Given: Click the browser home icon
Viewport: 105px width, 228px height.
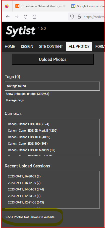Looking at the screenshot, I should click(34, 17).
